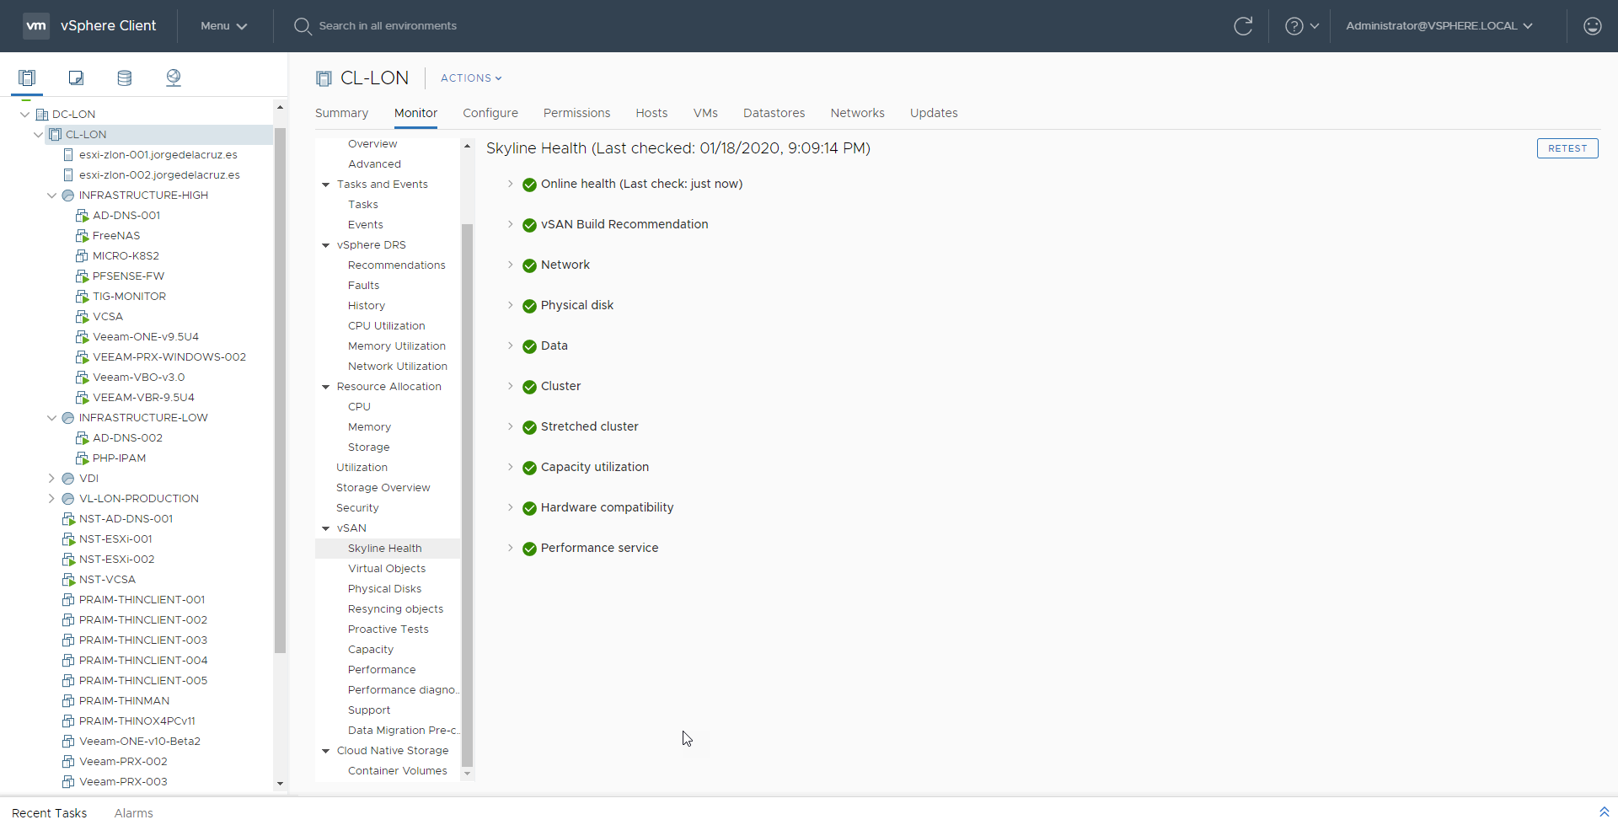Screen dimensions: 1618x825
Task: Click the CL-LON cluster title icon
Action: [324, 78]
